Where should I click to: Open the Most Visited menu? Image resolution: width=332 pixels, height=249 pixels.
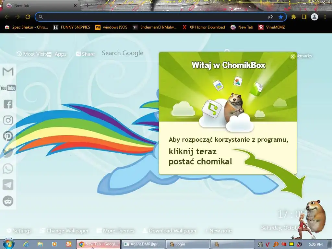coord(32,54)
